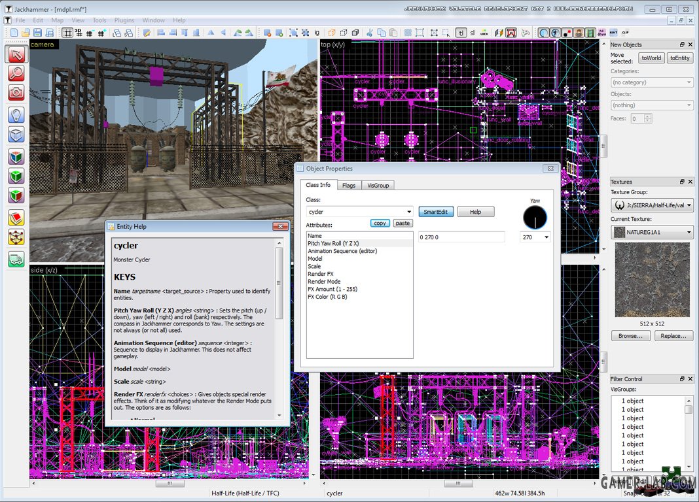Image resolution: width=699 pixels, height=502 pixels.
Task: Select the Class Info tab
Action: (318, 185)
